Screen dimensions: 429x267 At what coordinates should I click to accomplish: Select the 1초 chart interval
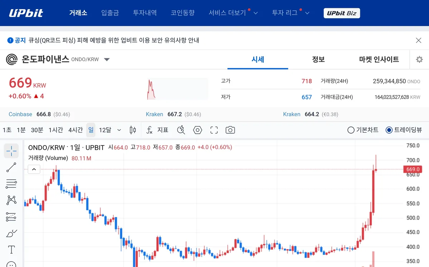point(7,130)
